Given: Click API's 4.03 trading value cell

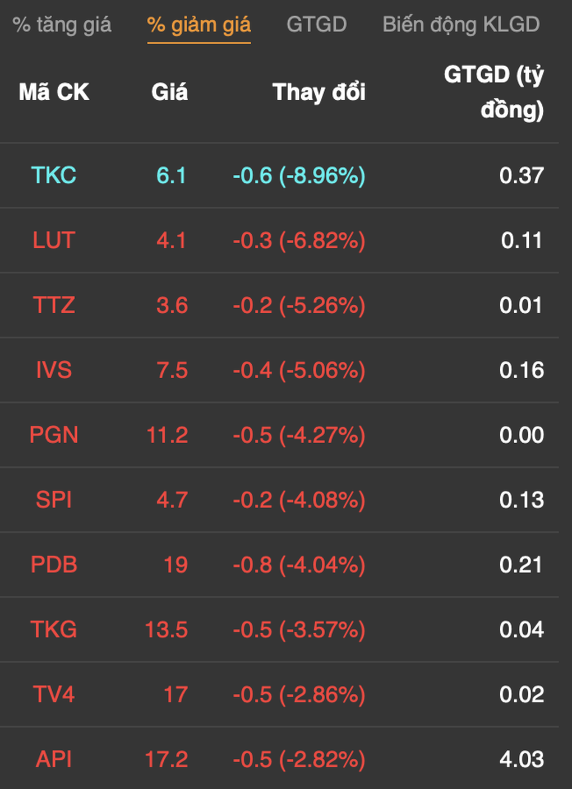Looking at the screenshot, I should pyautogui.click(x=522, y=759).
